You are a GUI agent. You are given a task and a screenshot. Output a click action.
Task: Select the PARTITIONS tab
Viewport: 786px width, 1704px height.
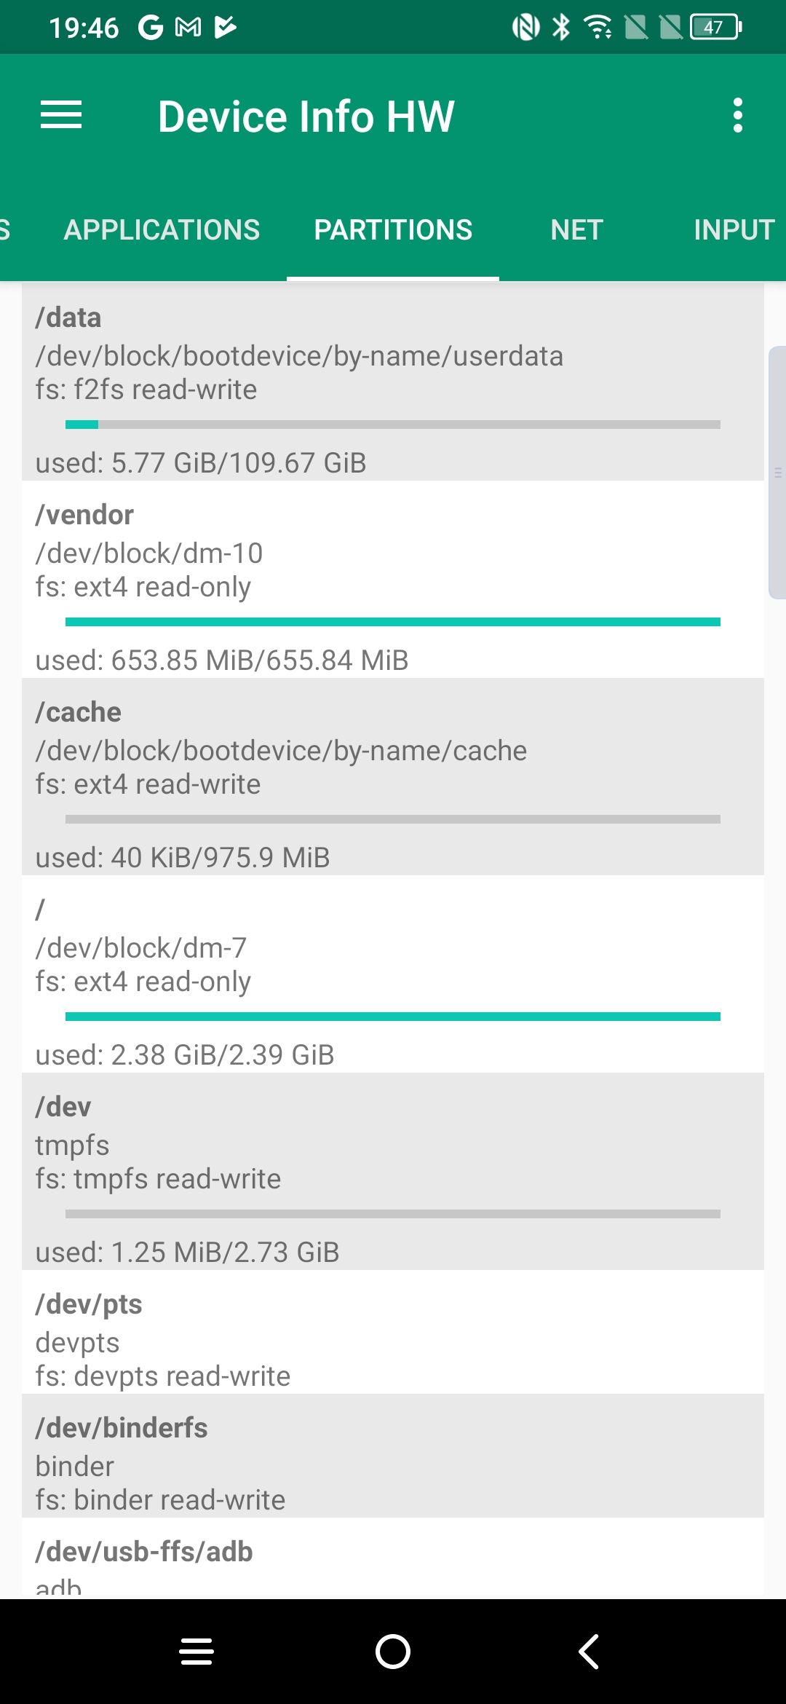393,230
